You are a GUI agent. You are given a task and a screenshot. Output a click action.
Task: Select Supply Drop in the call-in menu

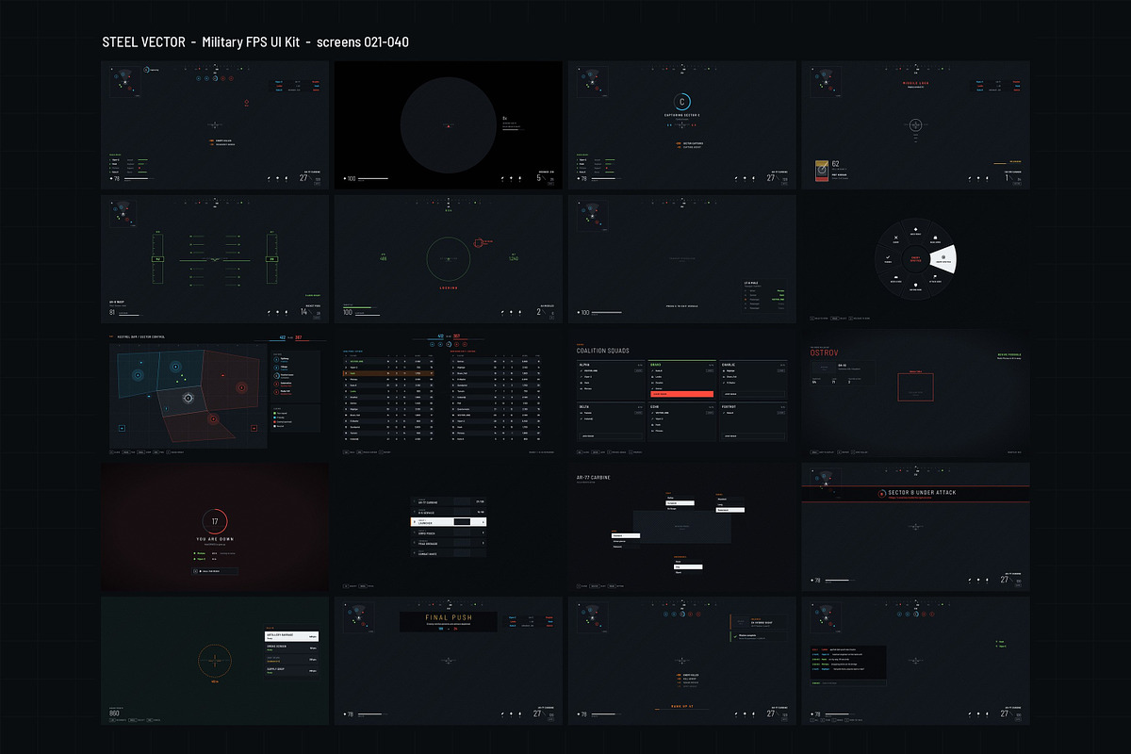tap(291, 671)
